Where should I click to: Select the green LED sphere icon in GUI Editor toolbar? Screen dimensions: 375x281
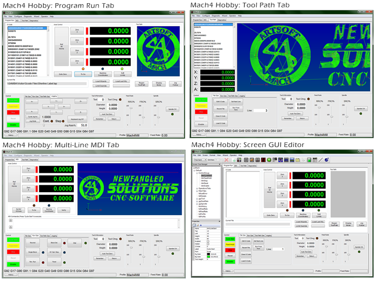[x=269, y=160]
